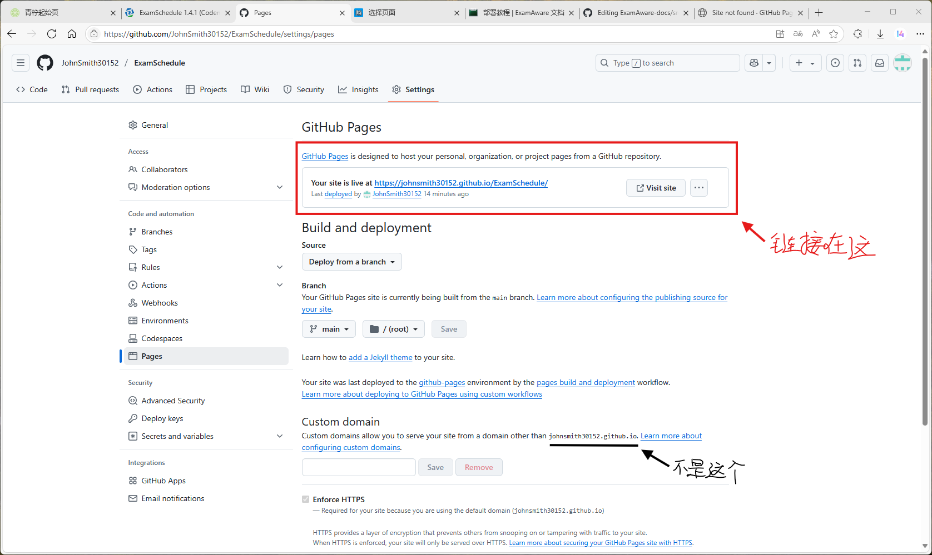Add page to favorites star icon
932x555 pixels.
coord(834,34)
